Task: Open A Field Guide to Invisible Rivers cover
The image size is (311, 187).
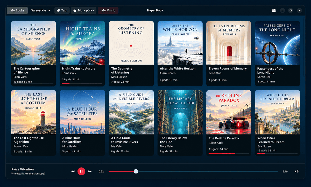Action: pos(131,112)
